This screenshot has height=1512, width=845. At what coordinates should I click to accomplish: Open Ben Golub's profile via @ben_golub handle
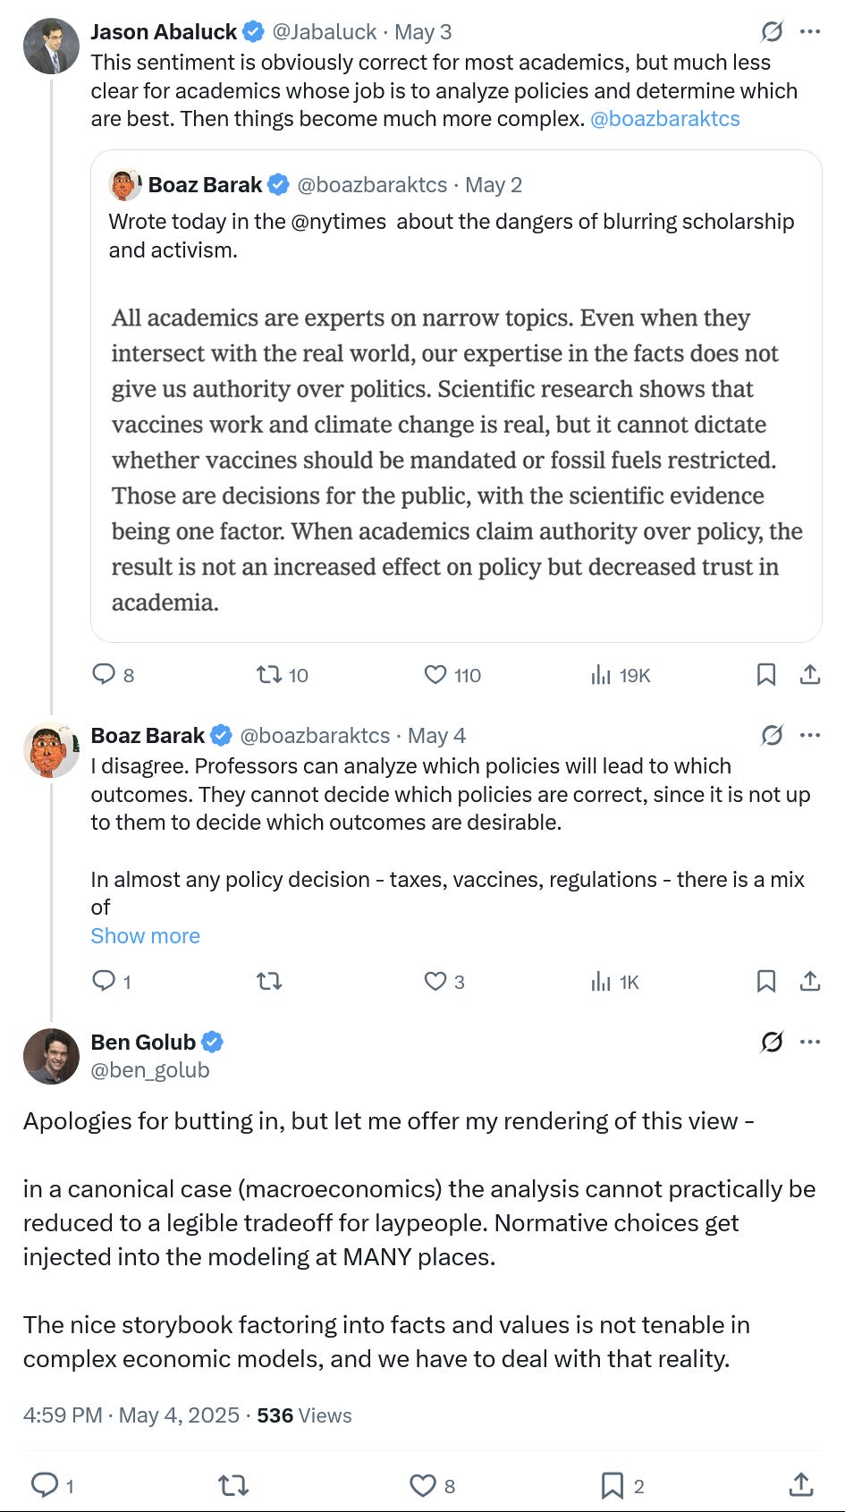(x=150, y=1069)
